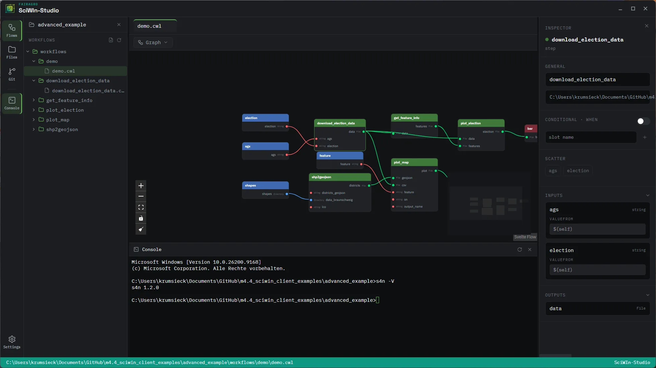Select demo.cwl in the tree

point(76,71)
